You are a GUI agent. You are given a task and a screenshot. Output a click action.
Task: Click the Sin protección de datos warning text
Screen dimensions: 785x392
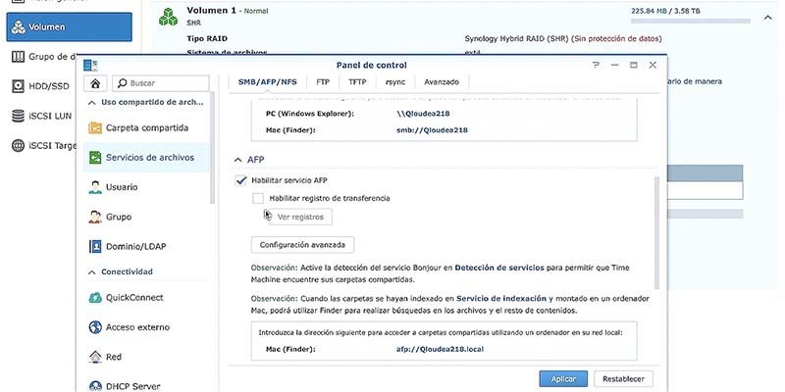pyautogui.click(x=616, y=38)
